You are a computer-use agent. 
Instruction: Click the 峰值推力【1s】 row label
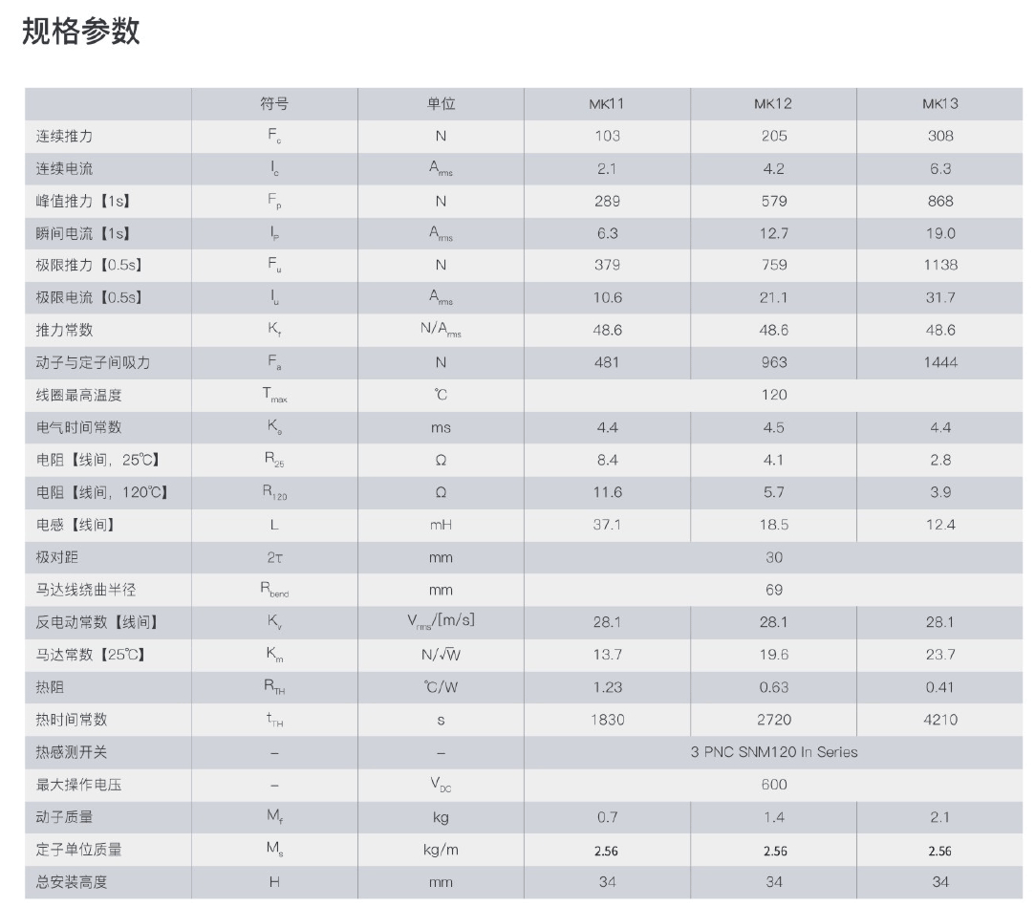click(82, 202)
